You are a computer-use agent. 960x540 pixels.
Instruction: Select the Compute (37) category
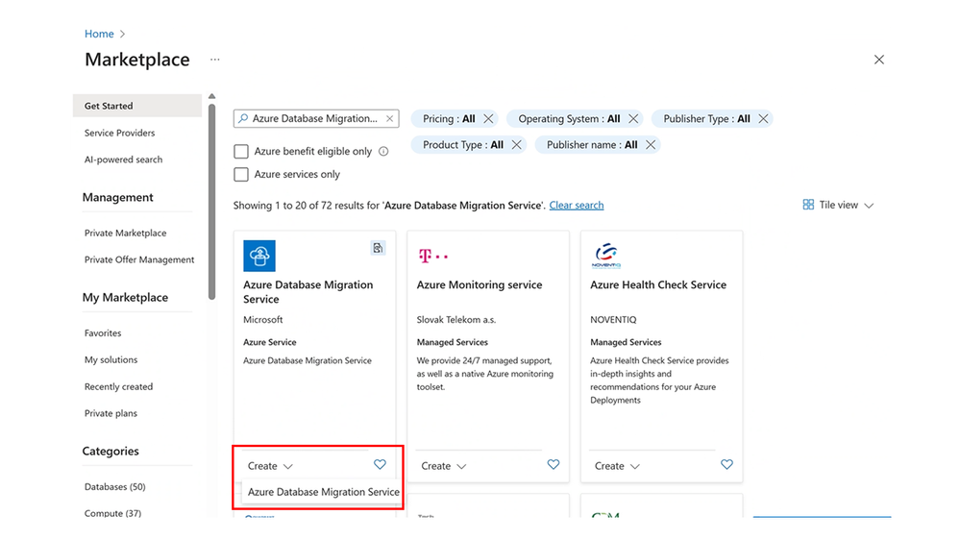(112, 513)
